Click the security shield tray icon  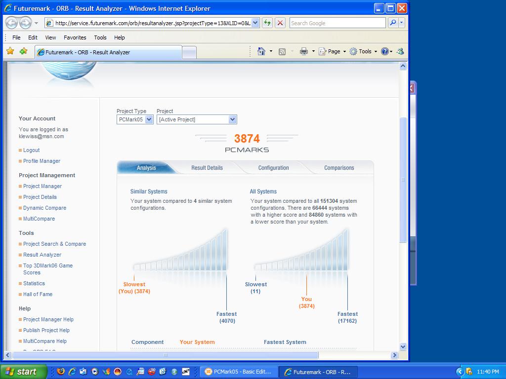(469, 372)
